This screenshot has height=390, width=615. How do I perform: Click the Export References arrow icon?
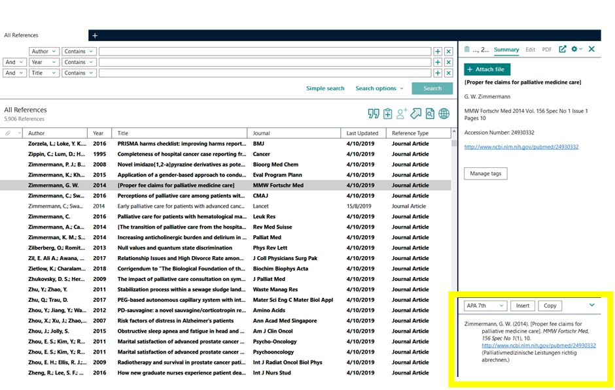coord(415,114)
